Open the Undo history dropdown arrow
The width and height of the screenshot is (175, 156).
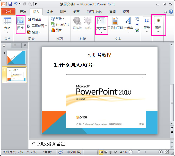(20, 4)
